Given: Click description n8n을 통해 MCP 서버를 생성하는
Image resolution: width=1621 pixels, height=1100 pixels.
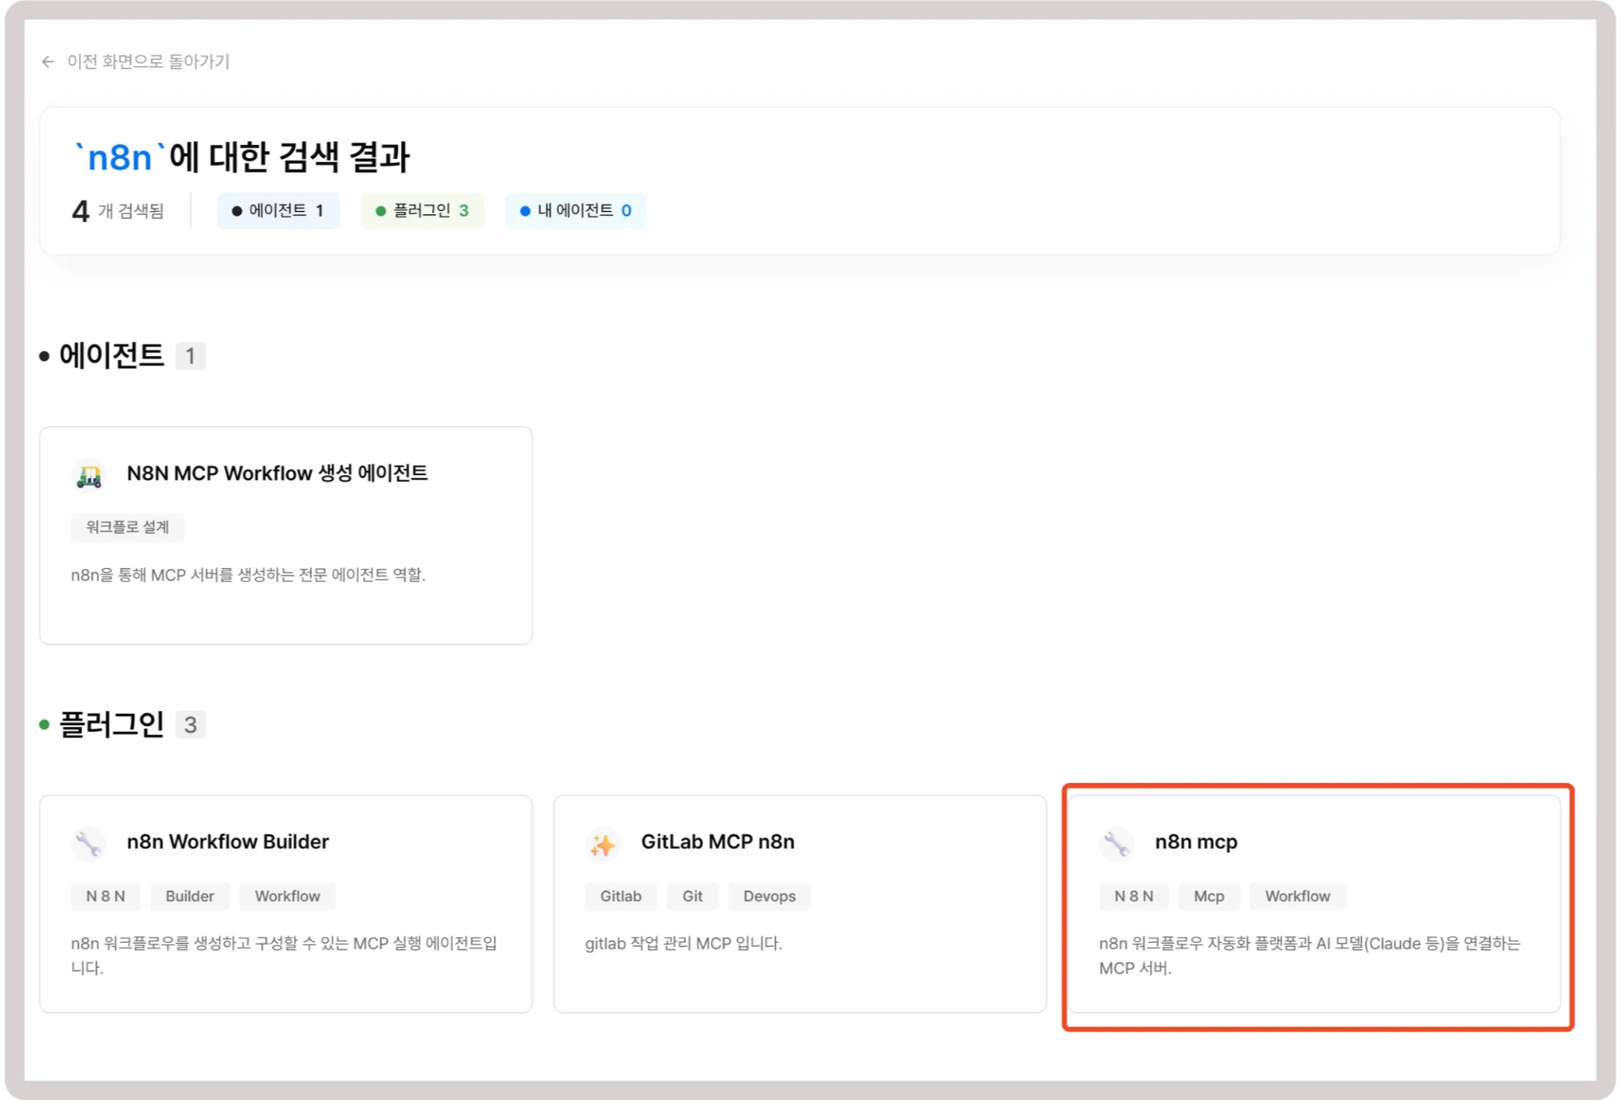Looking at the screenshot, I should coord(248,575).
